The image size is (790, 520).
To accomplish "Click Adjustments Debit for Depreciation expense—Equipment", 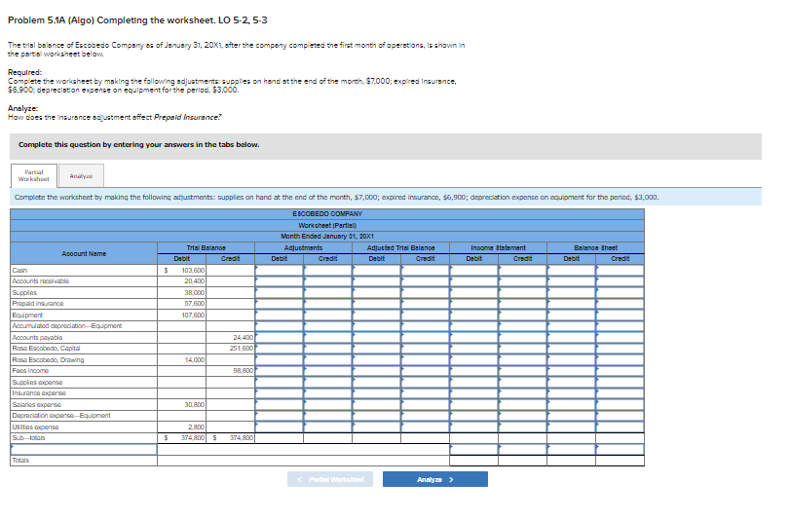I will click(280, 415).
